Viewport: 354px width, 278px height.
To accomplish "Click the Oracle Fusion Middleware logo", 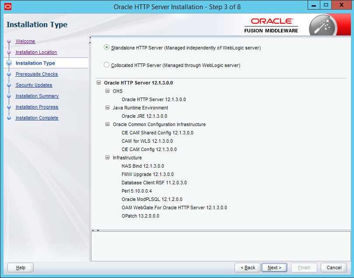I will (x=271, y=25).
